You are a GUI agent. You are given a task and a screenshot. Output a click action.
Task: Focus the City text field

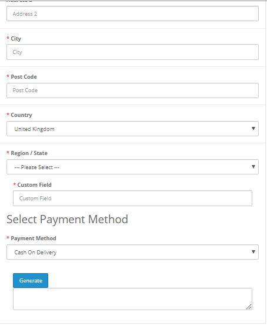[x=132, y=52]
